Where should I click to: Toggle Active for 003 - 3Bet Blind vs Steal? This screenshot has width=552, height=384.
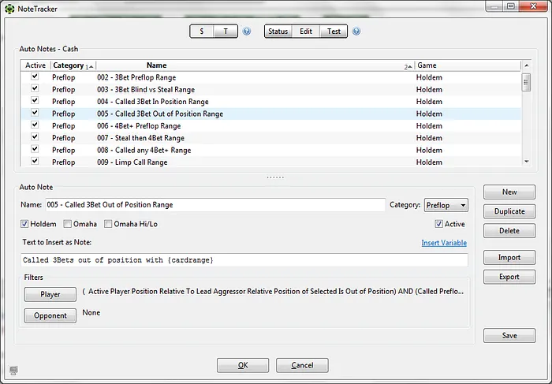tap(35, 88)
